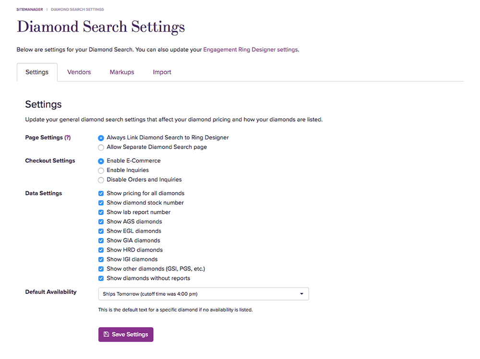Open the Default Availability dropdown
The width and height of the screenshot is (480, 359).
click(203, 294)
